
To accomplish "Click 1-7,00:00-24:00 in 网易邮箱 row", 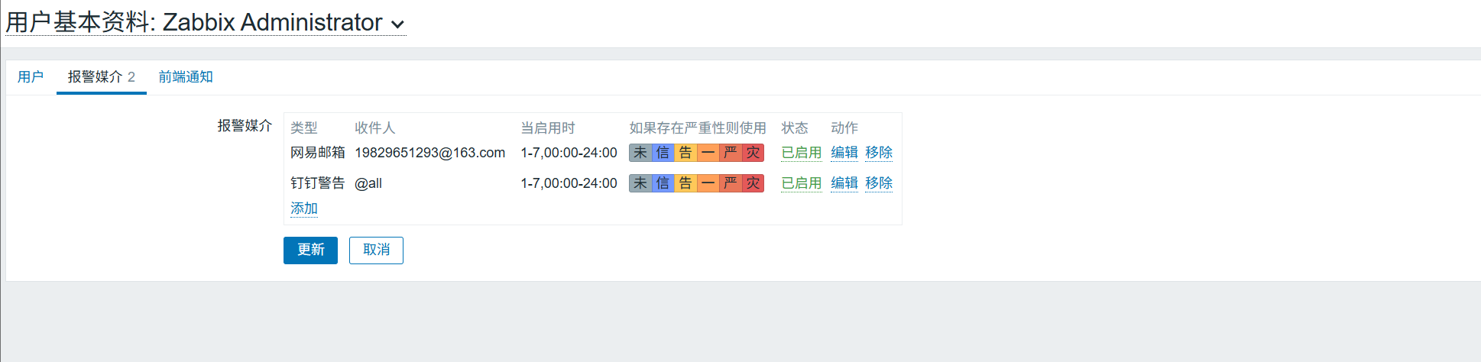I will (x=569, y=153).
